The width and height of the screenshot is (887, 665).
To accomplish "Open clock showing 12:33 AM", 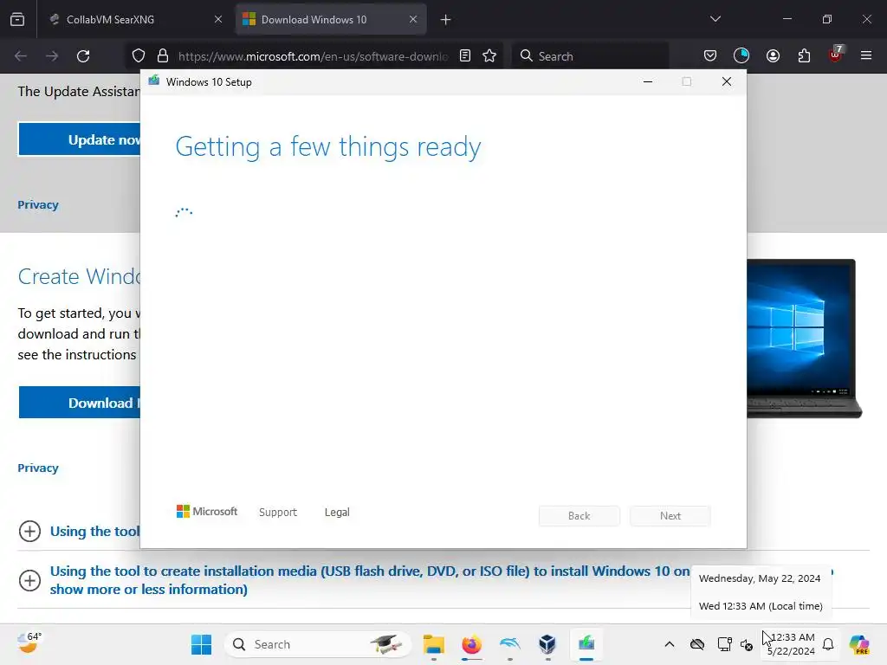I will pyautogui.click(x=791, y=644).
